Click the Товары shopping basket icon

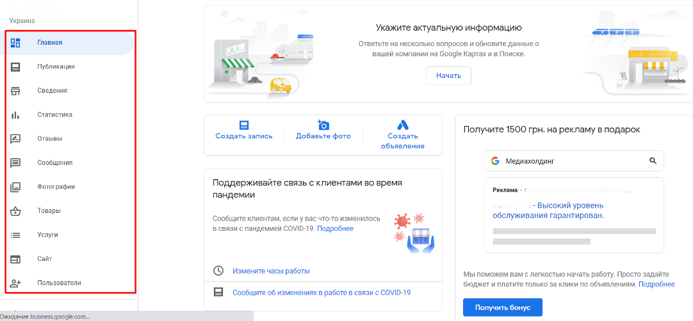pyautogui.click(x=15, y=211)
